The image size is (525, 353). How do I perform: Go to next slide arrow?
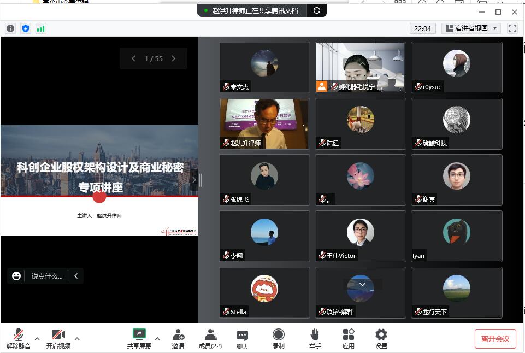point(174,58)
